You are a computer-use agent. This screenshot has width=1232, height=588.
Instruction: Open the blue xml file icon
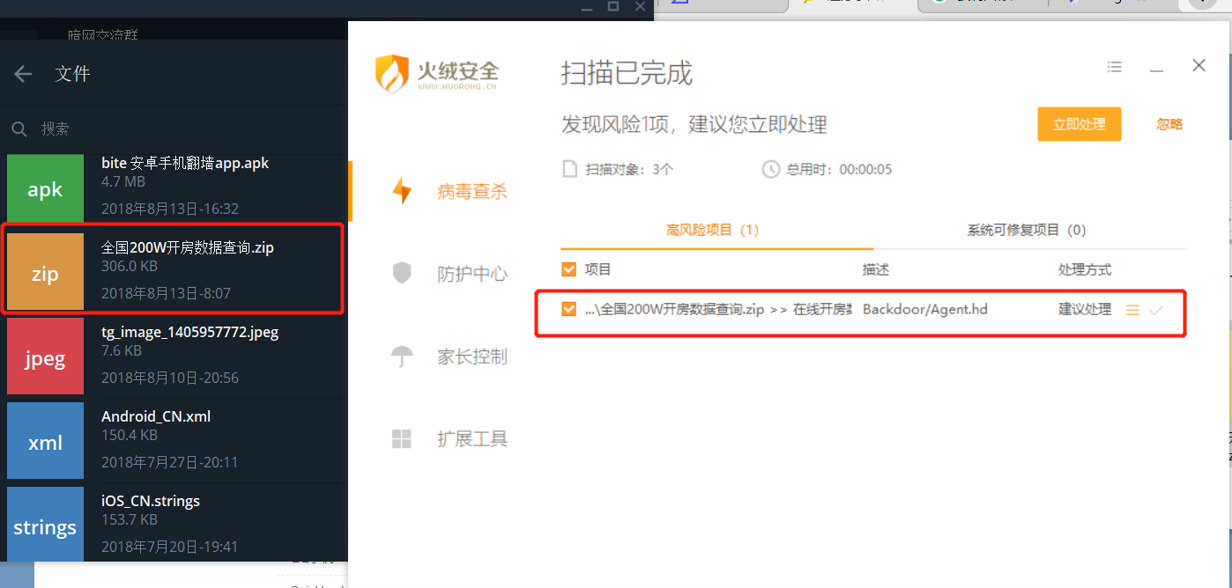pos(45,441)
